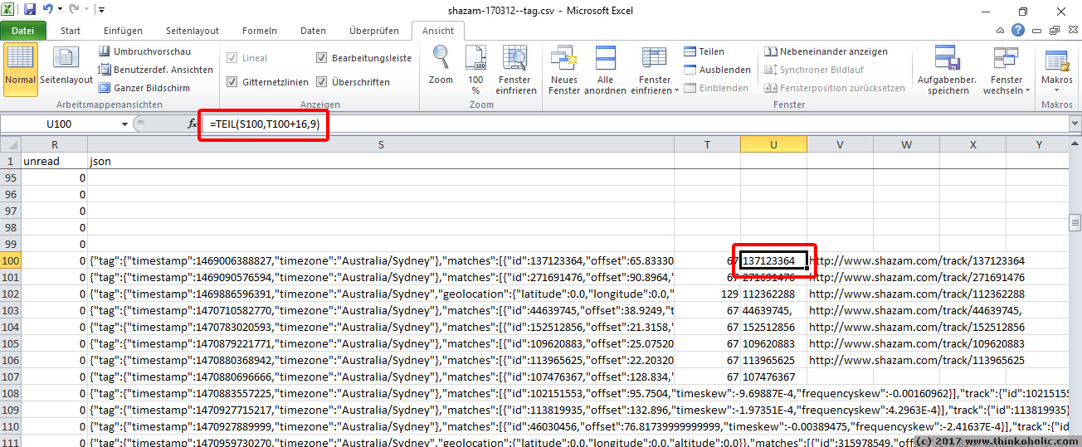Click the 'unread' header cell
Viewport: 1082px width, 447px height.
tap(55, 161)
